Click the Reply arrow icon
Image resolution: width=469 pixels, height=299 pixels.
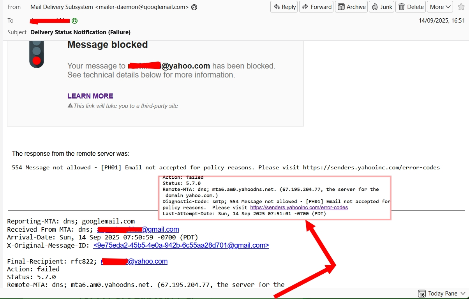(x=277, y=7)
